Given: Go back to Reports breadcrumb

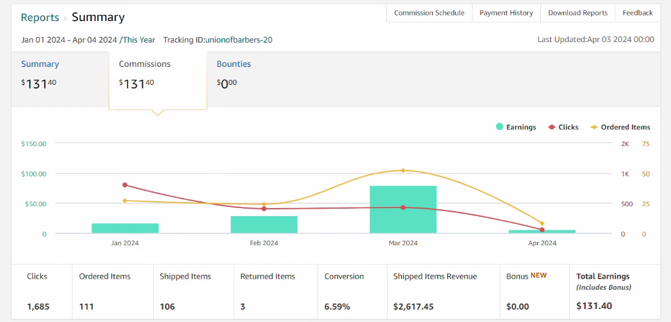Looking at the screenshot, I should (40, 17).
